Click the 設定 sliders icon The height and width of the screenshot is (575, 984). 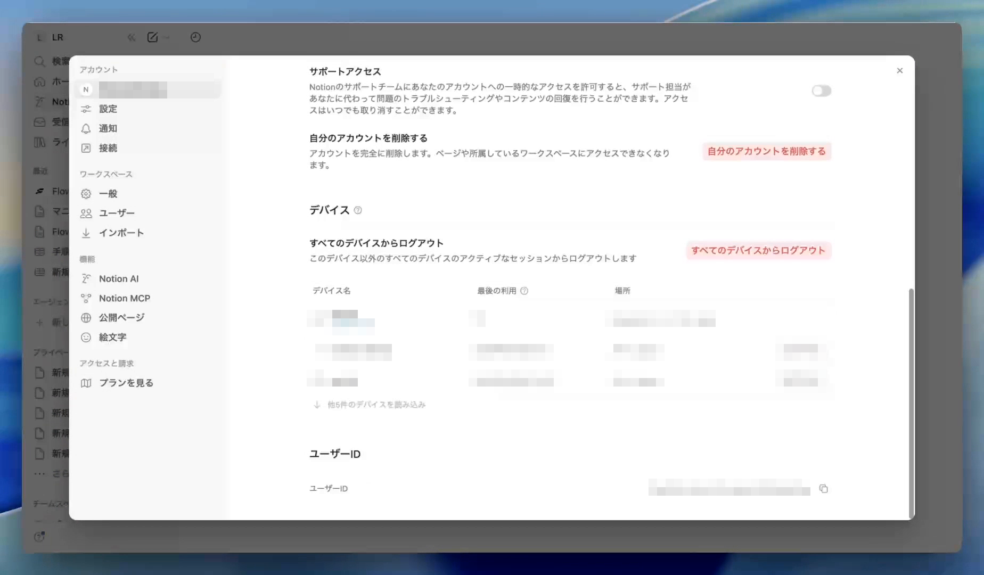pos(86,109)
